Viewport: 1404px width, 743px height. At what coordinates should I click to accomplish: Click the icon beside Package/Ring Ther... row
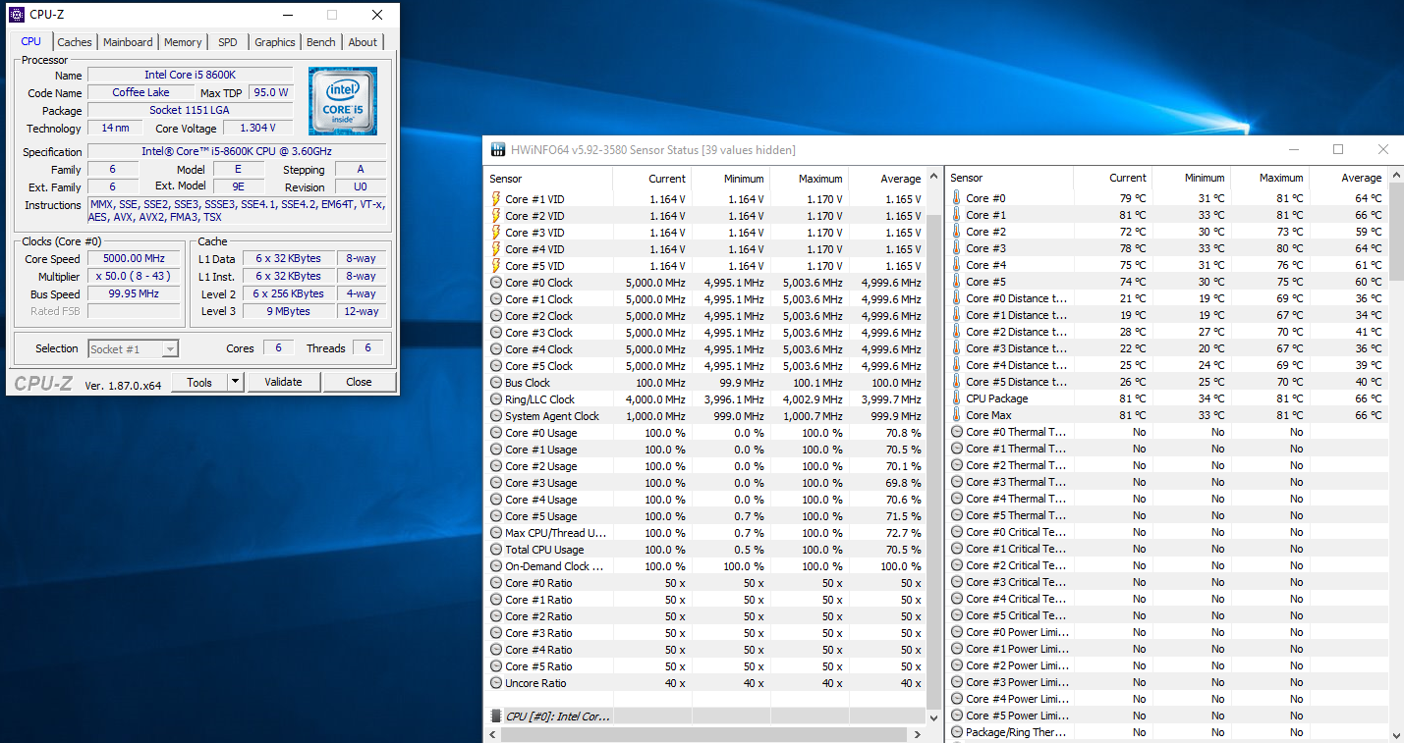tap(957, 732)
